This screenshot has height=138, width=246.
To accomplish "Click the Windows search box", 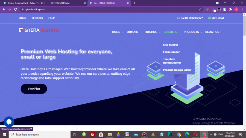I will pyautogui.click(x=40, y=134).
